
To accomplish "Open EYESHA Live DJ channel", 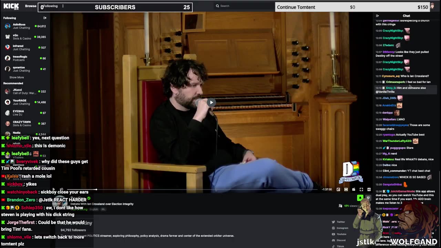I will (25, 113).
